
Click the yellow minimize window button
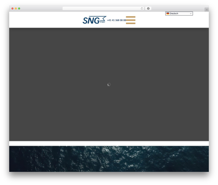pos(16,8)
